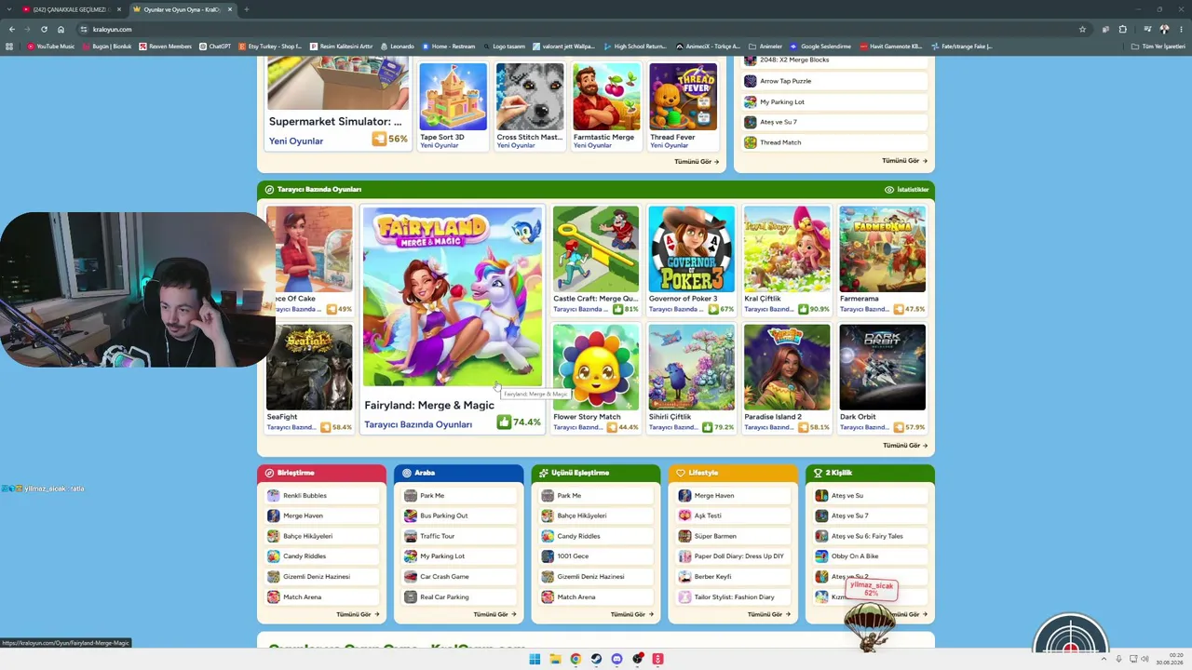Select Car Crash Game in the Araba list
The width and height of the screenshot is (1192, 670).
pos(458,577)
